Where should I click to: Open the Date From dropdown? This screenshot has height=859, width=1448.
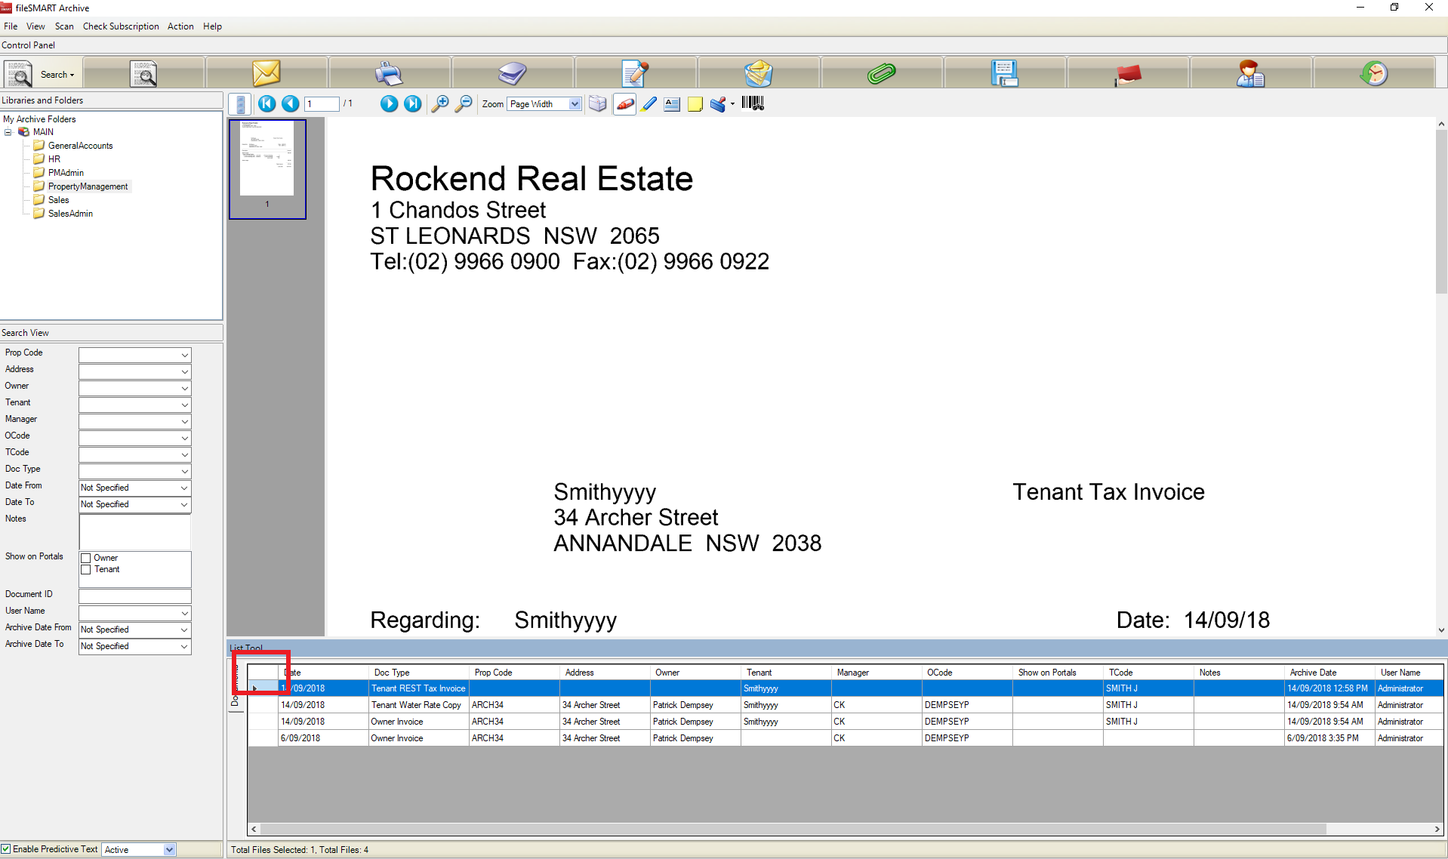[x=184, y=488]
